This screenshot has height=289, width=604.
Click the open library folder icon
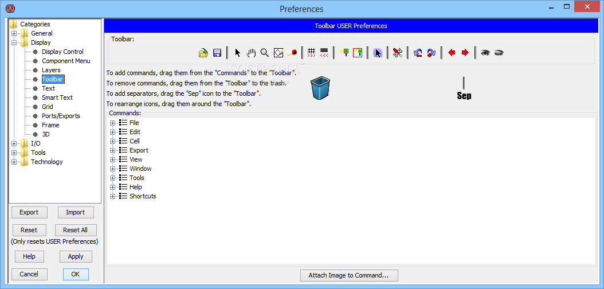(203, 53)
